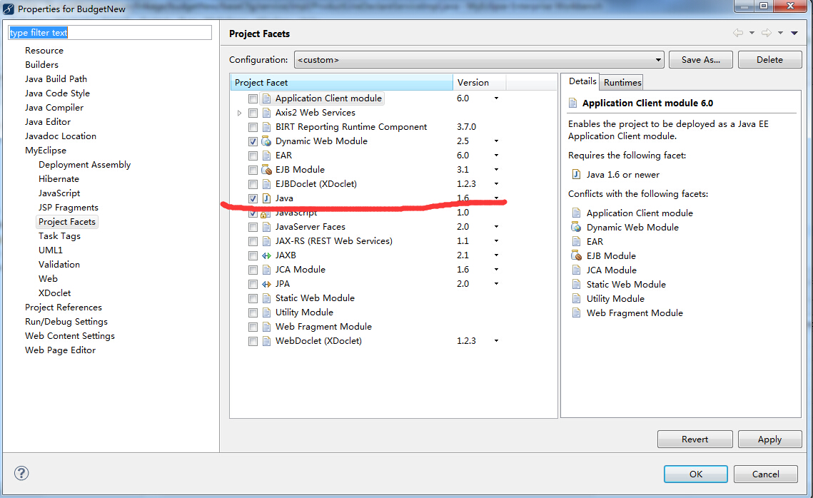
Task: Click the WebDoclet (XDoclet) facet icon
Action: tap(266, 341)
